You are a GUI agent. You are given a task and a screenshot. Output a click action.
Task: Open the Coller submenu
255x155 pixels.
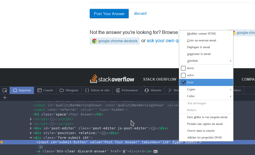pos(206,96)
